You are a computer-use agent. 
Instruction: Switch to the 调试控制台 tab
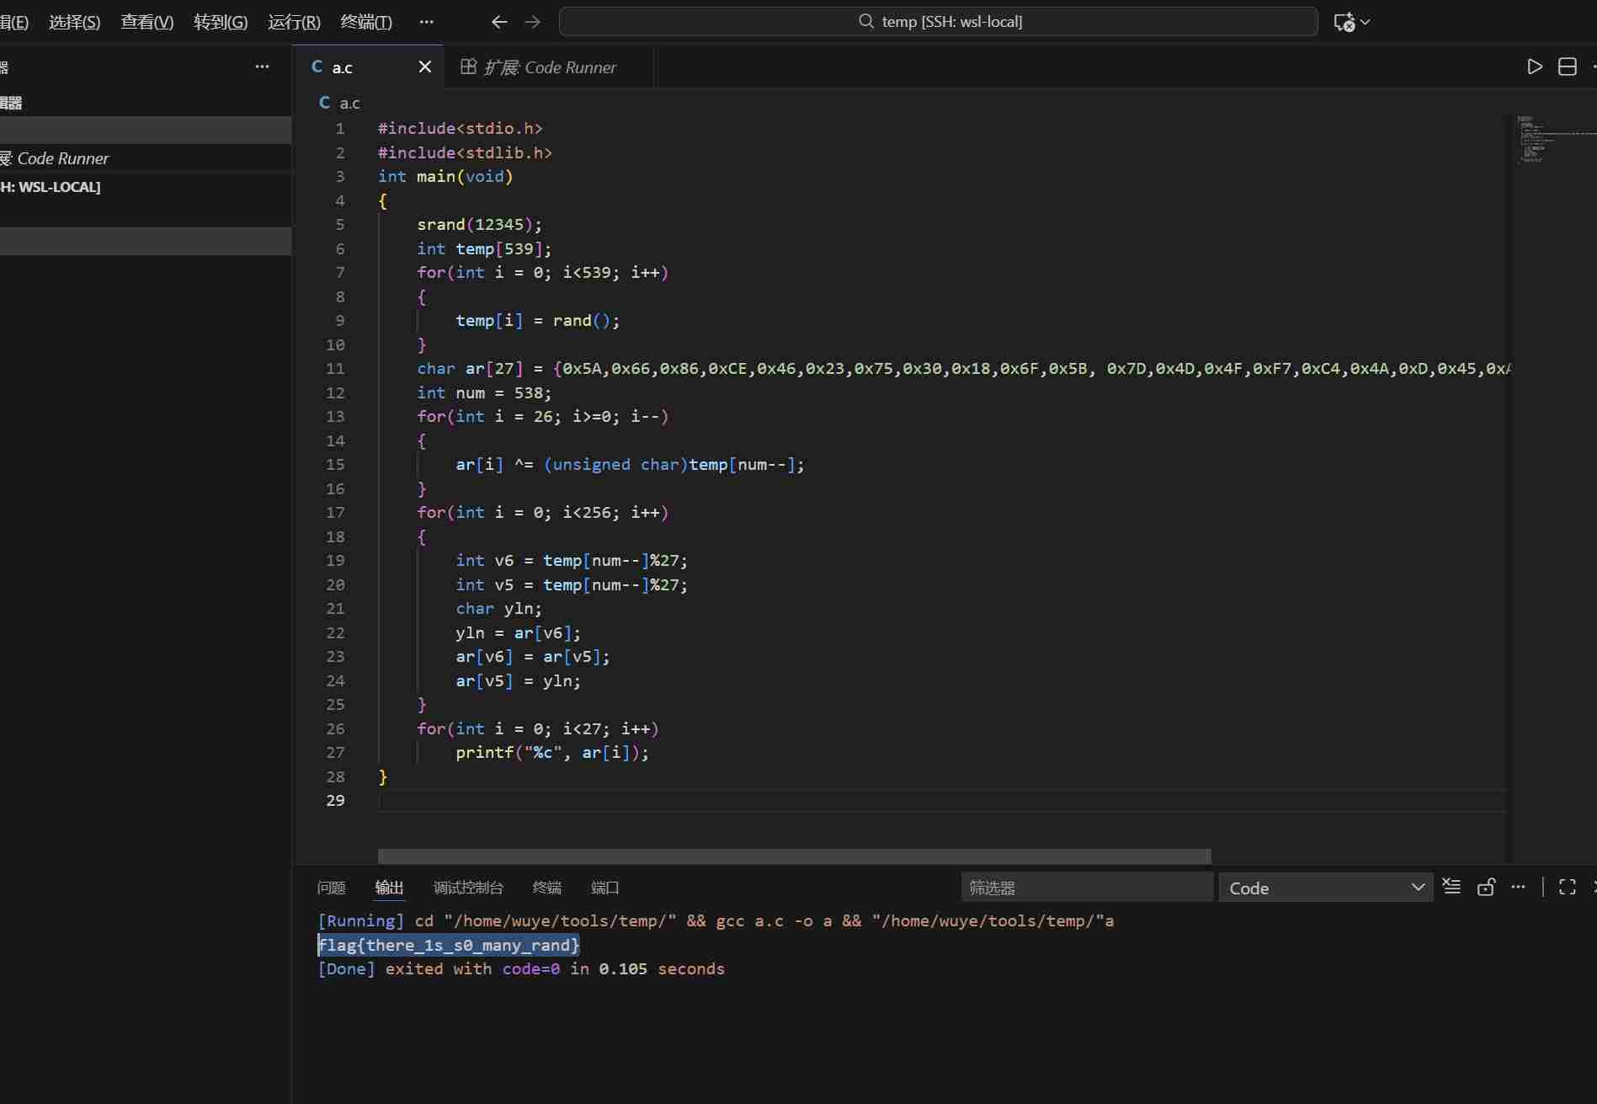tap(467, 888)
